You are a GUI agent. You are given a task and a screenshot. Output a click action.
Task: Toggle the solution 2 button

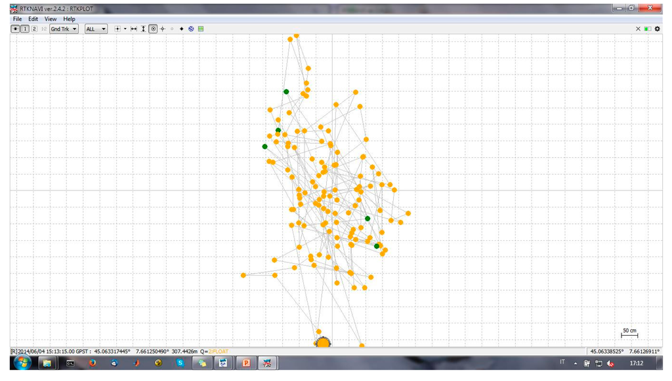click(34, 29)
